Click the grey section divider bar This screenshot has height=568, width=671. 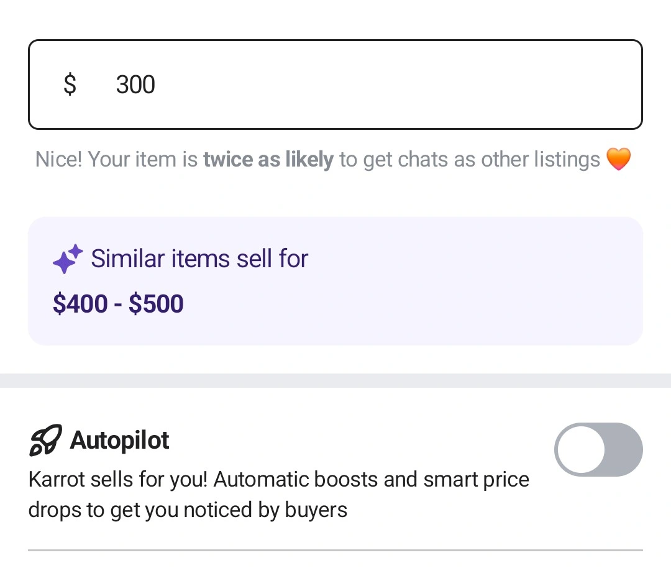pyautogui.click(x=335, y=380)
